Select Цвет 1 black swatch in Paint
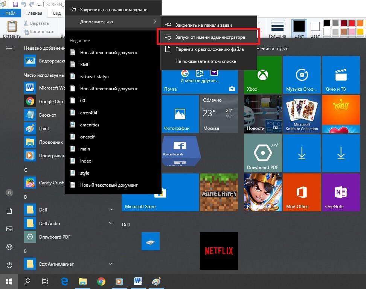 pyautogui.click(x=299, y=29)
